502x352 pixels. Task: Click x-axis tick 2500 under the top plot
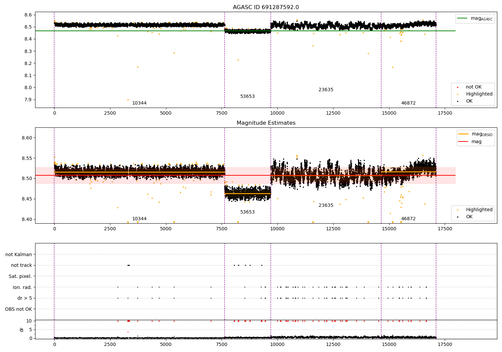[110, 113]
